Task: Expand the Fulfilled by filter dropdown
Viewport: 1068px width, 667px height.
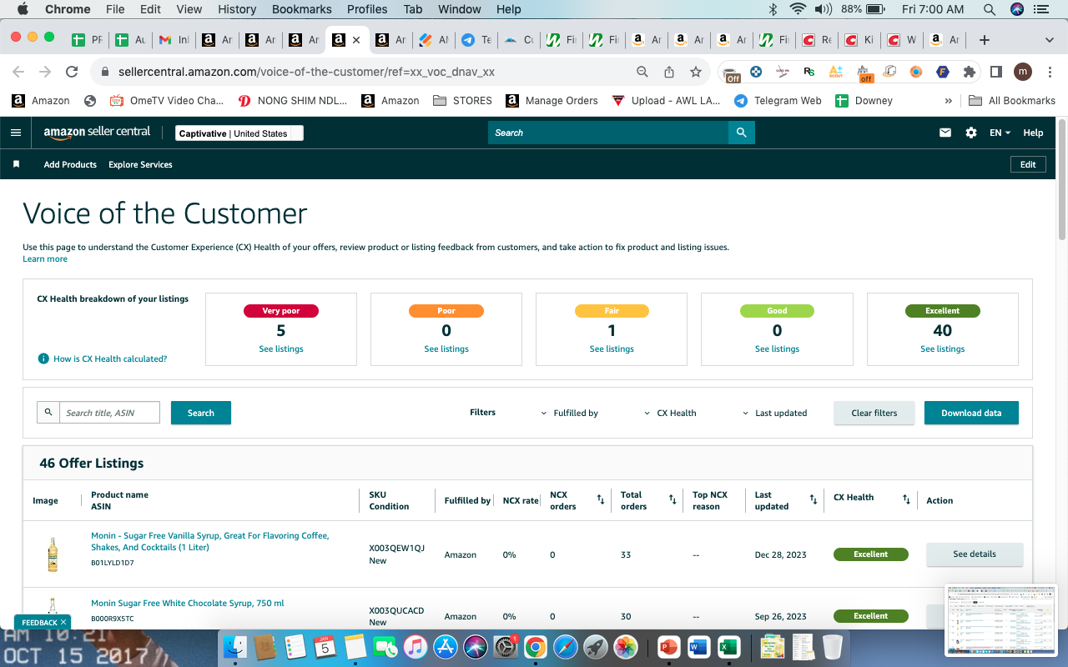Action: 570,413
